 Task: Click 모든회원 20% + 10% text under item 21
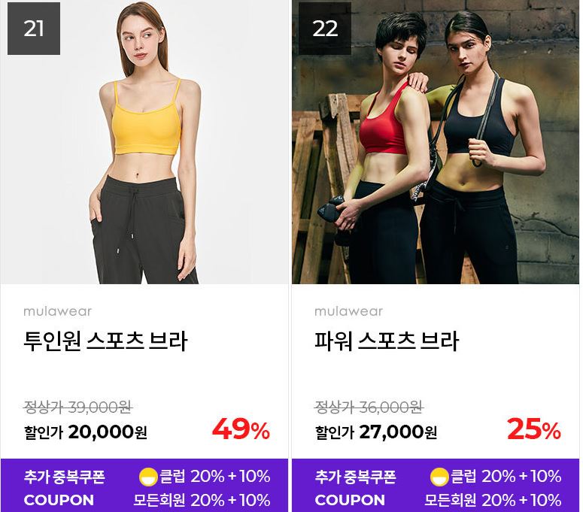(x=202, y=500)
